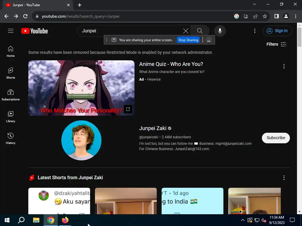Viewport: 302px width, 226px height.
Task: Click muted volume icon in system tray
Action: 264,220
